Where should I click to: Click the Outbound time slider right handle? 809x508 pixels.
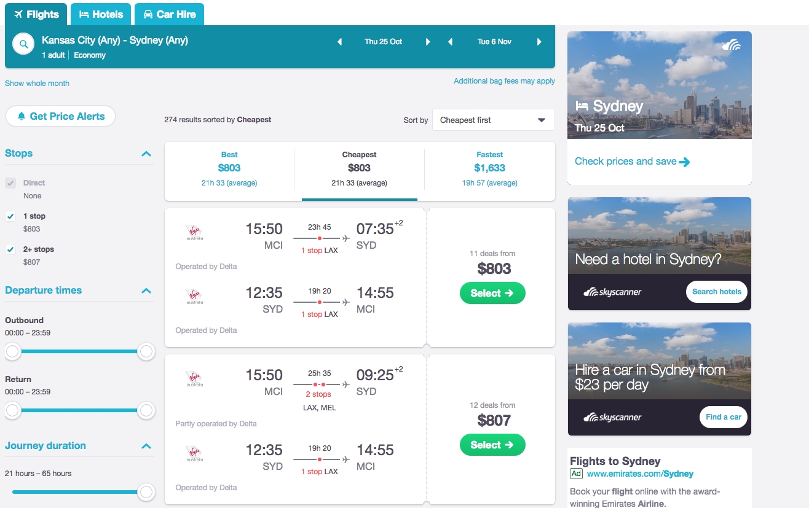[x=146, y=351]
